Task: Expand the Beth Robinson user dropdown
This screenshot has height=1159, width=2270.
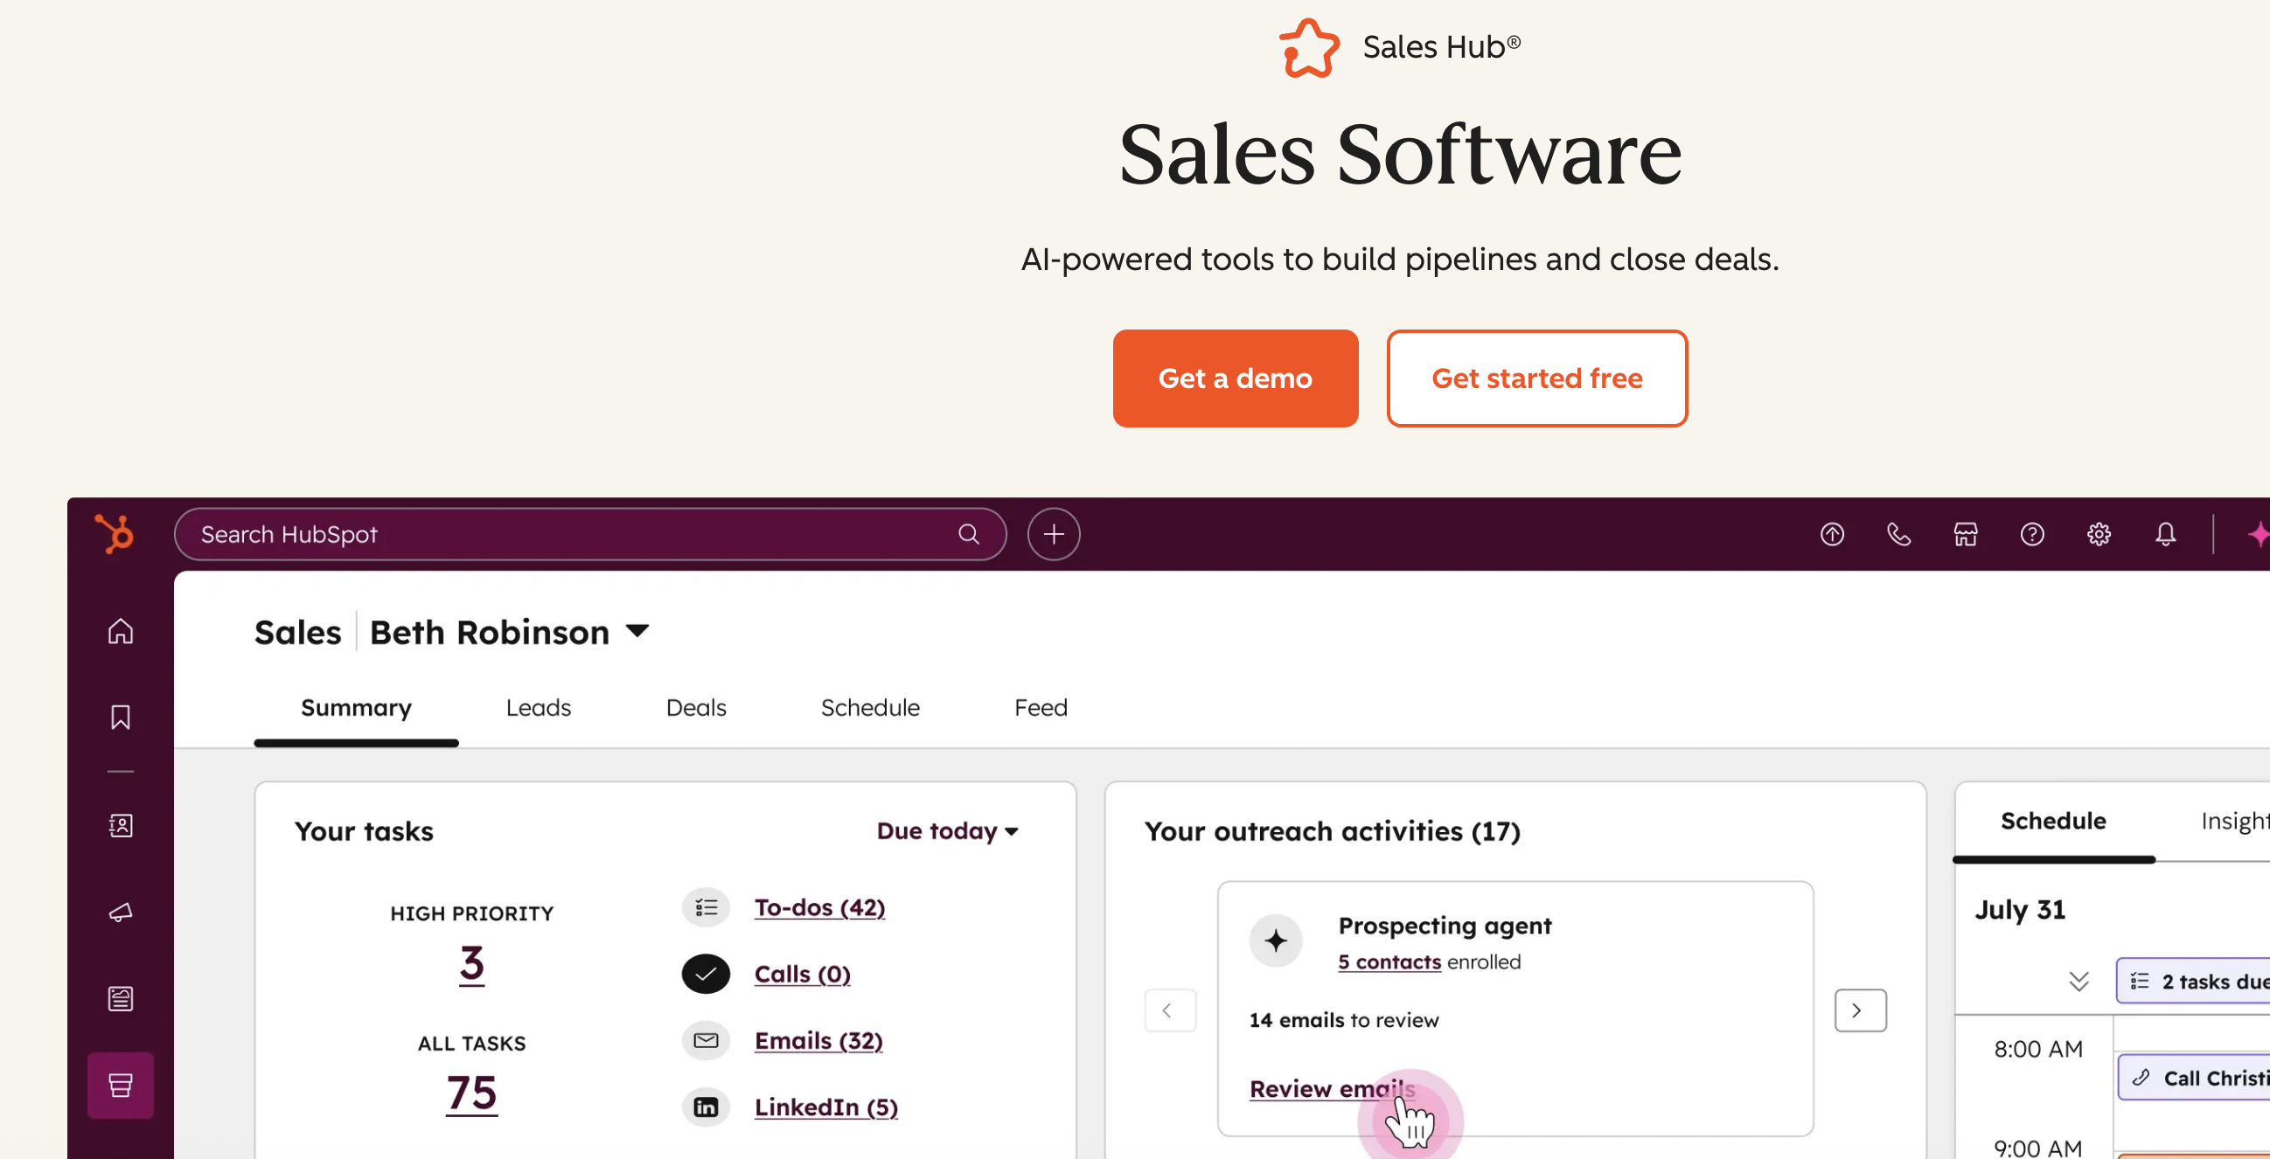Action: click(x=637, y=630)
